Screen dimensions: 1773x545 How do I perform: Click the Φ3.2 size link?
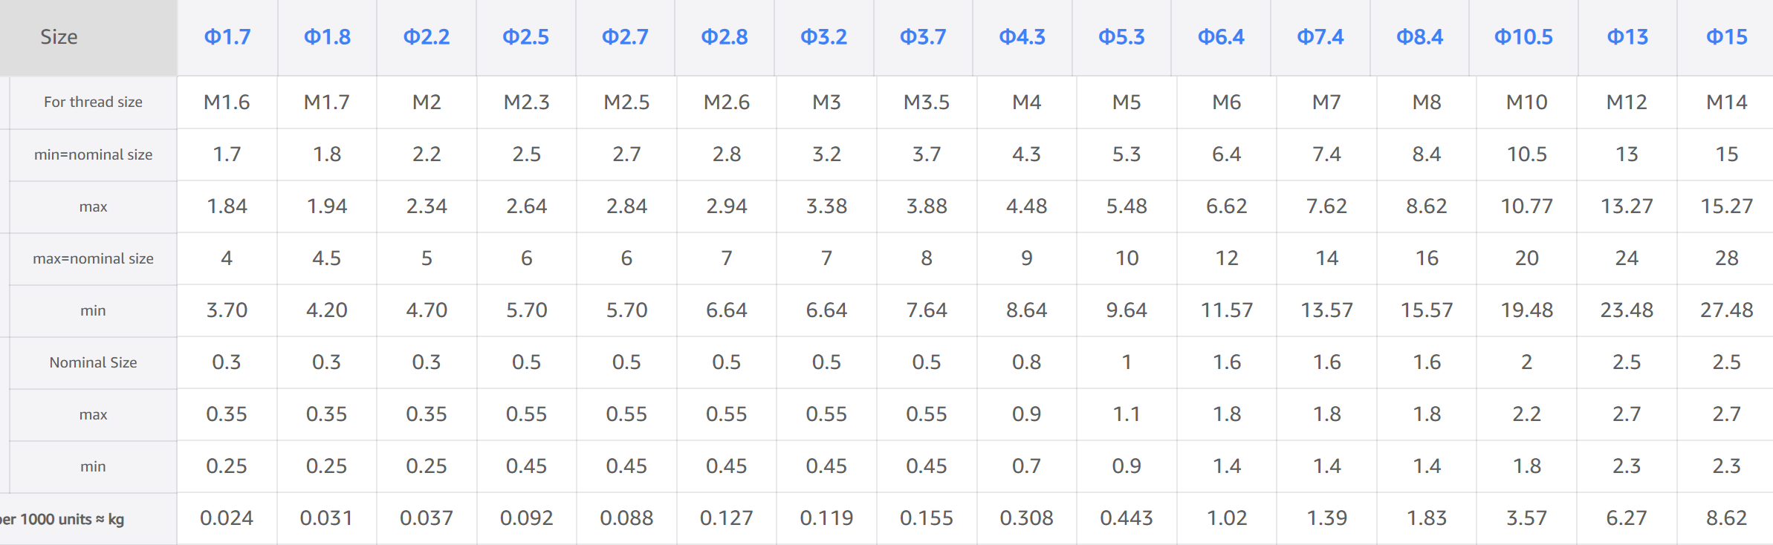coord(823,37)
